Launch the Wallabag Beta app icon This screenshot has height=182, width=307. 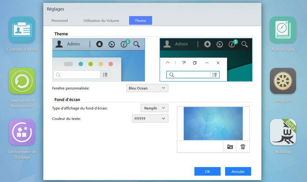pyautogui.click(x=283, y=132)
